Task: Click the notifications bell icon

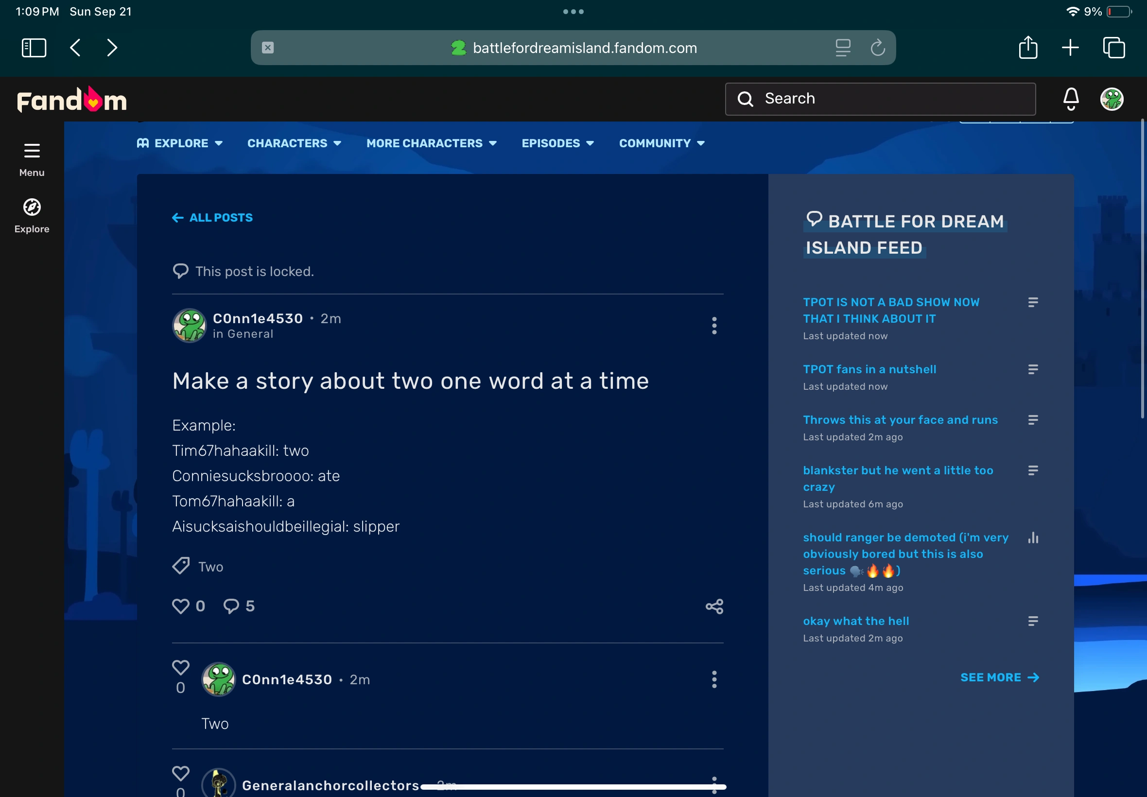Action: 1071,98
